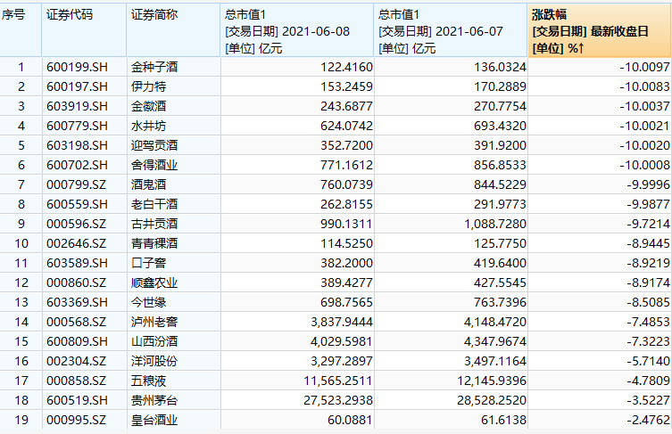Viewport: 672px width, 434px height.
Task: Select the 总市值1 2021-06-07 column header
Action: tap(451, 30)
